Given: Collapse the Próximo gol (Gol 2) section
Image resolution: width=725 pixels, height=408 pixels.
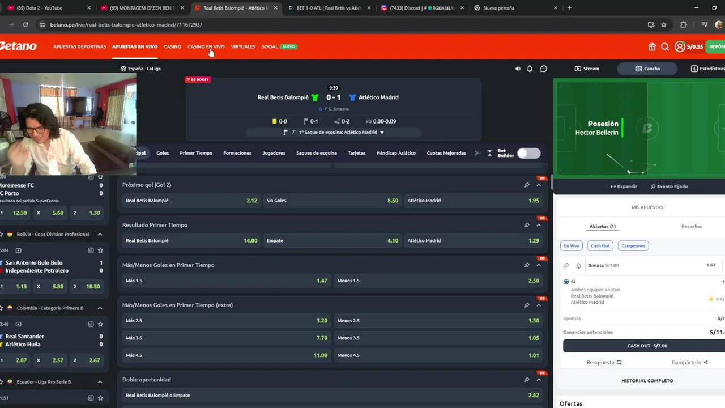Looking at the screenshot, I should tap(539, 185).
